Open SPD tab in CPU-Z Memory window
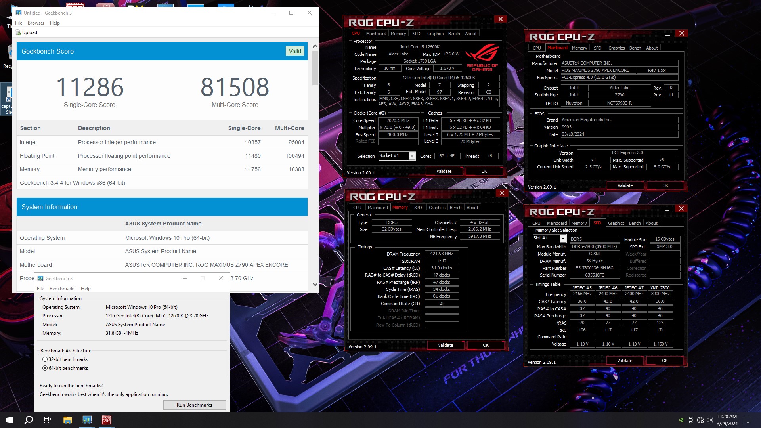 418,208
